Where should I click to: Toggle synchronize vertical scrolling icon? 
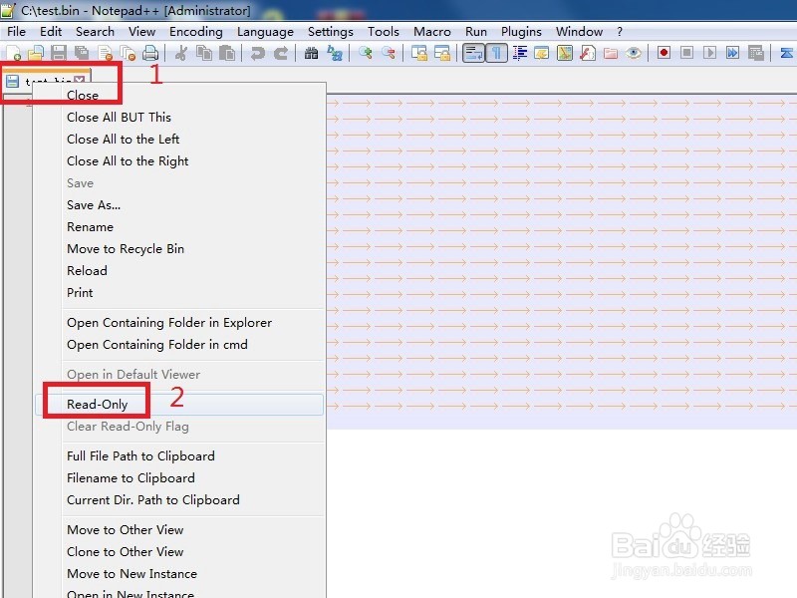418,53
